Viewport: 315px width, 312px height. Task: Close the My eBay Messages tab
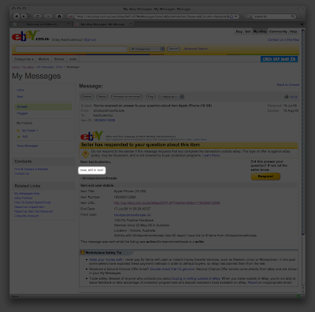pos(131,24)
